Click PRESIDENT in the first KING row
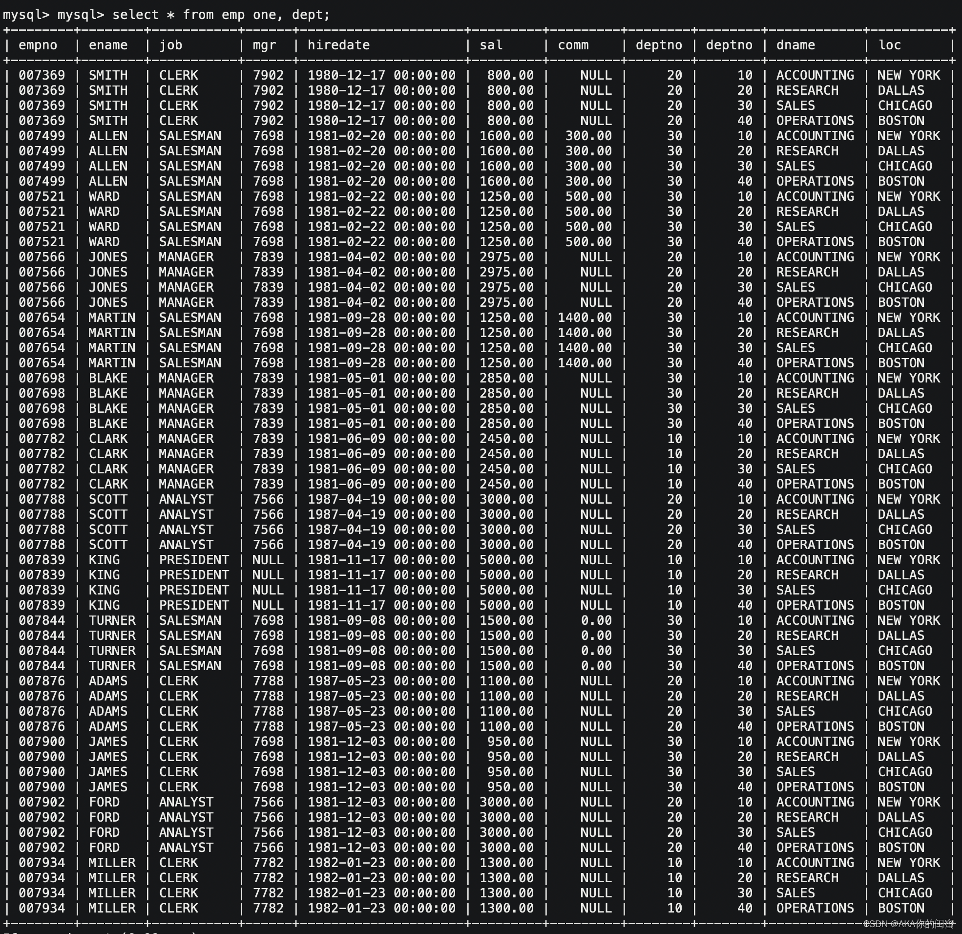 (194, 560)
